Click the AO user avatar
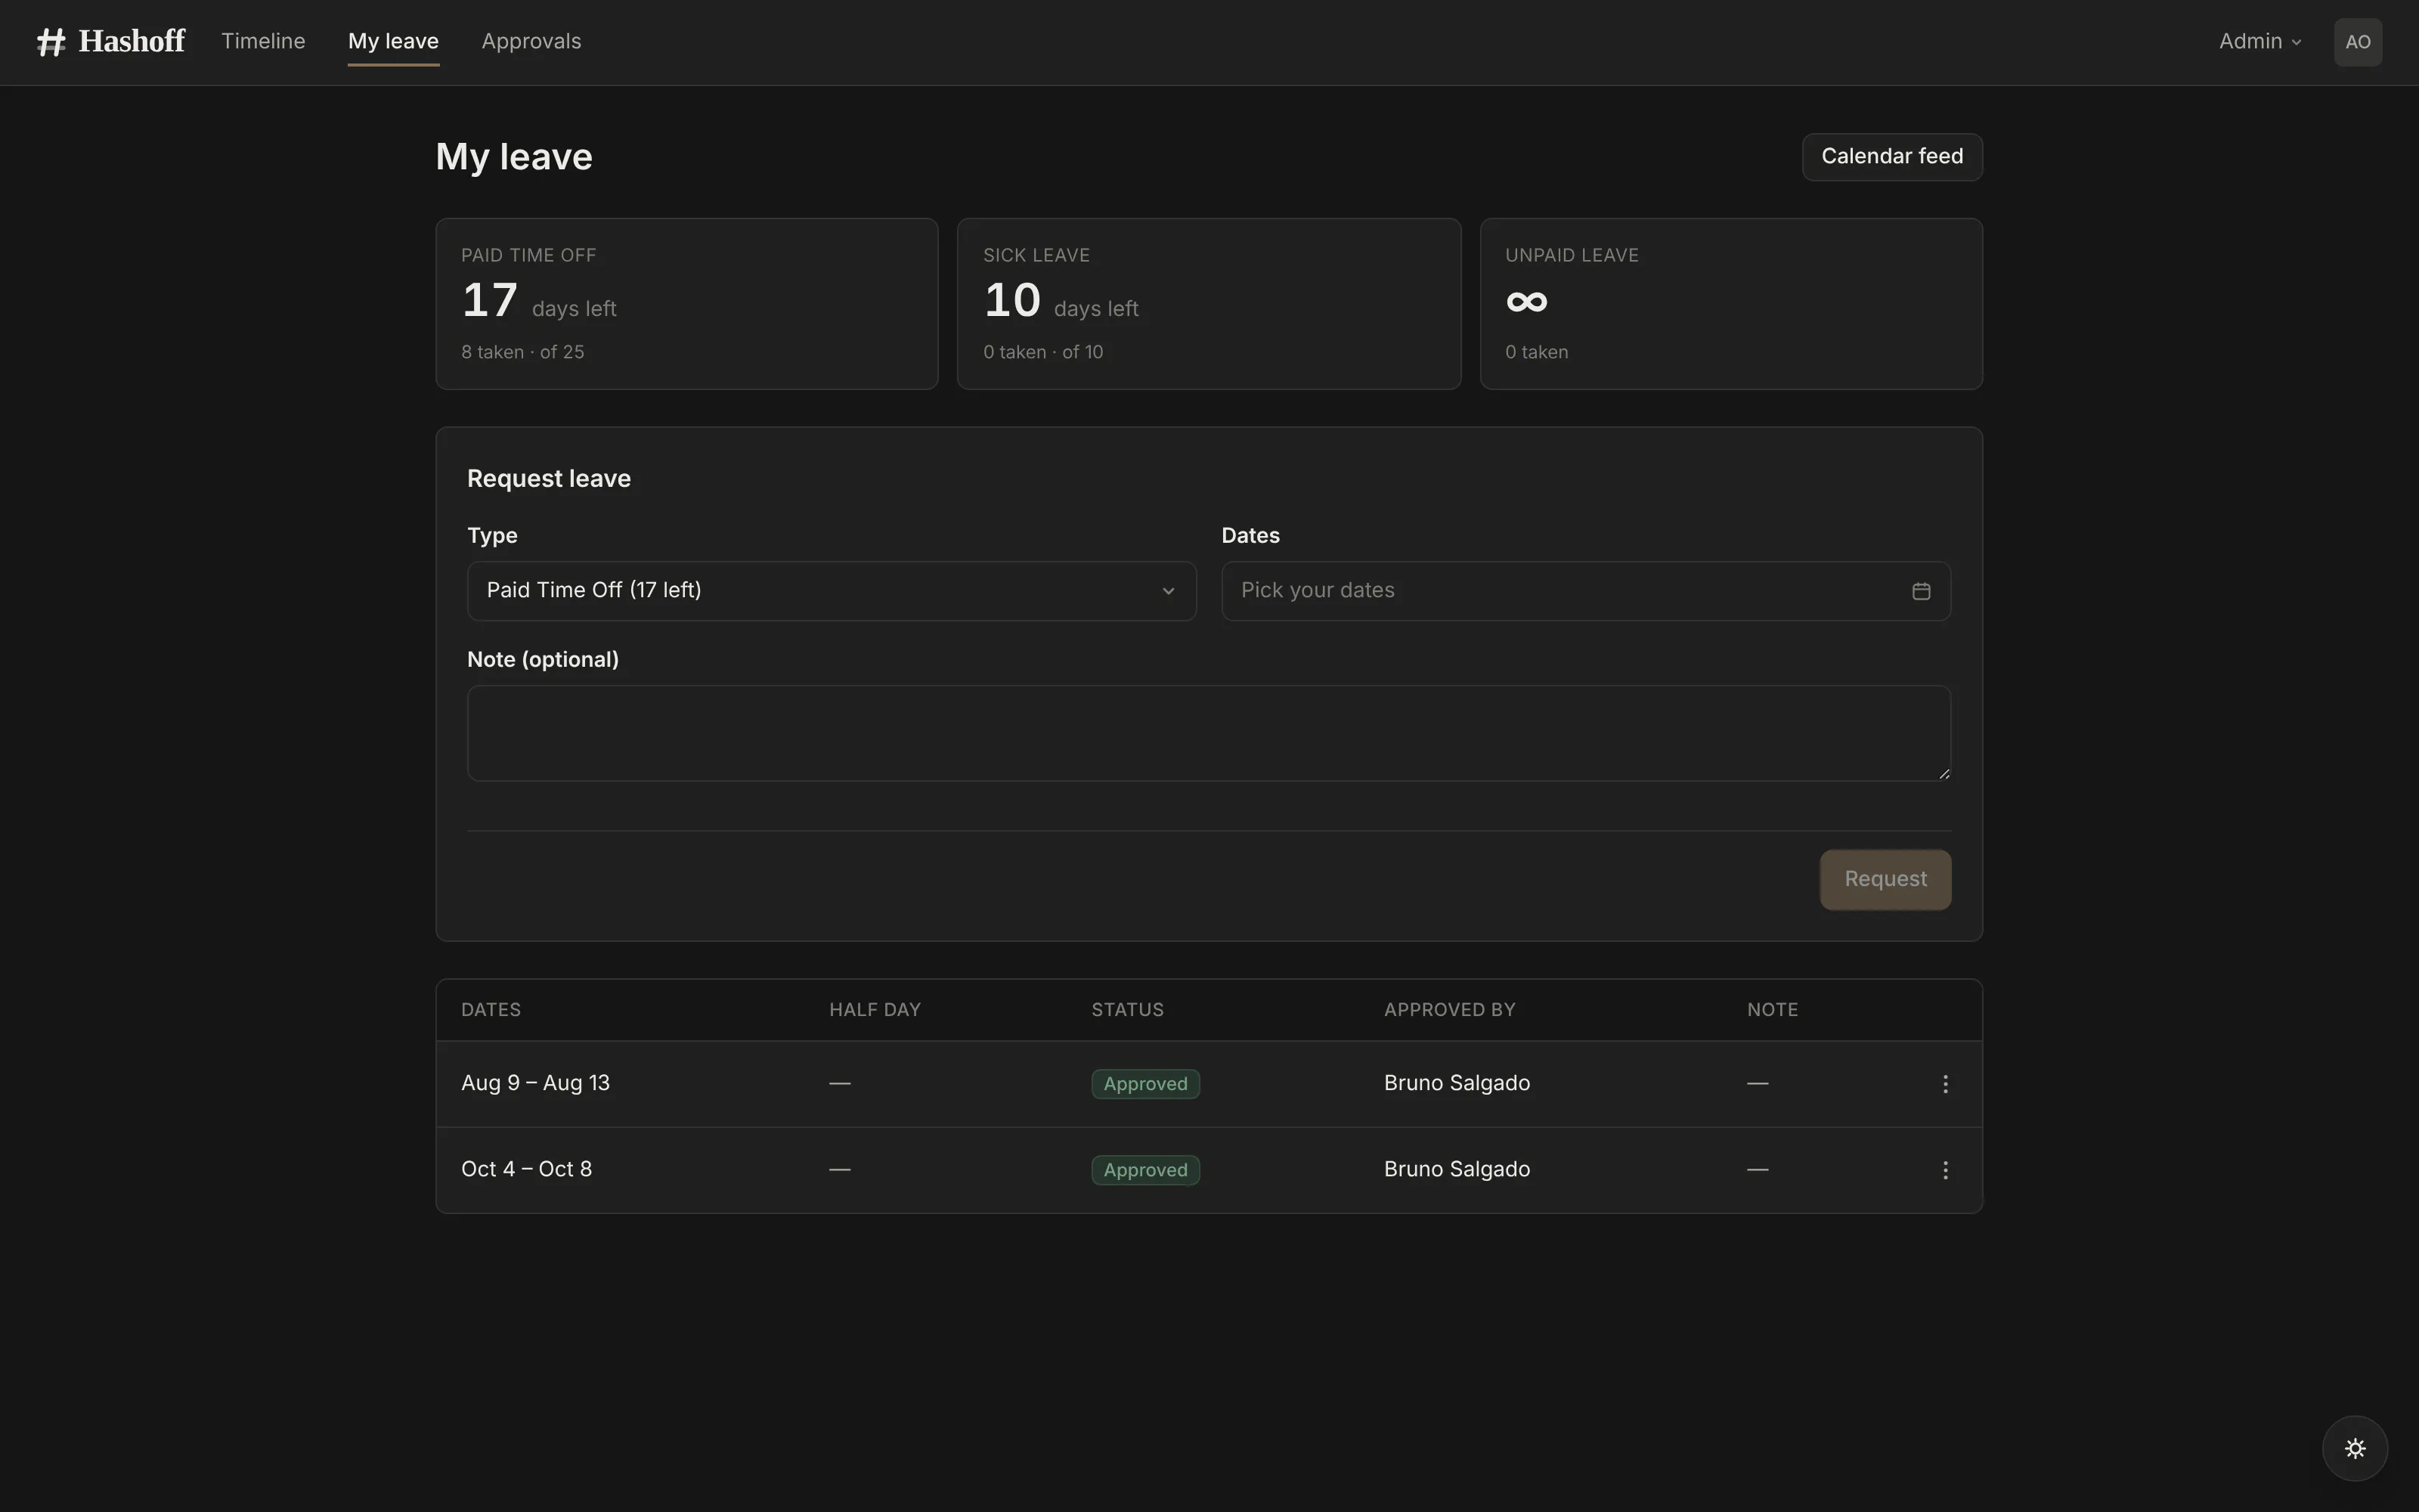This screenshot has width=2419, height=1512. point(2357,42)
